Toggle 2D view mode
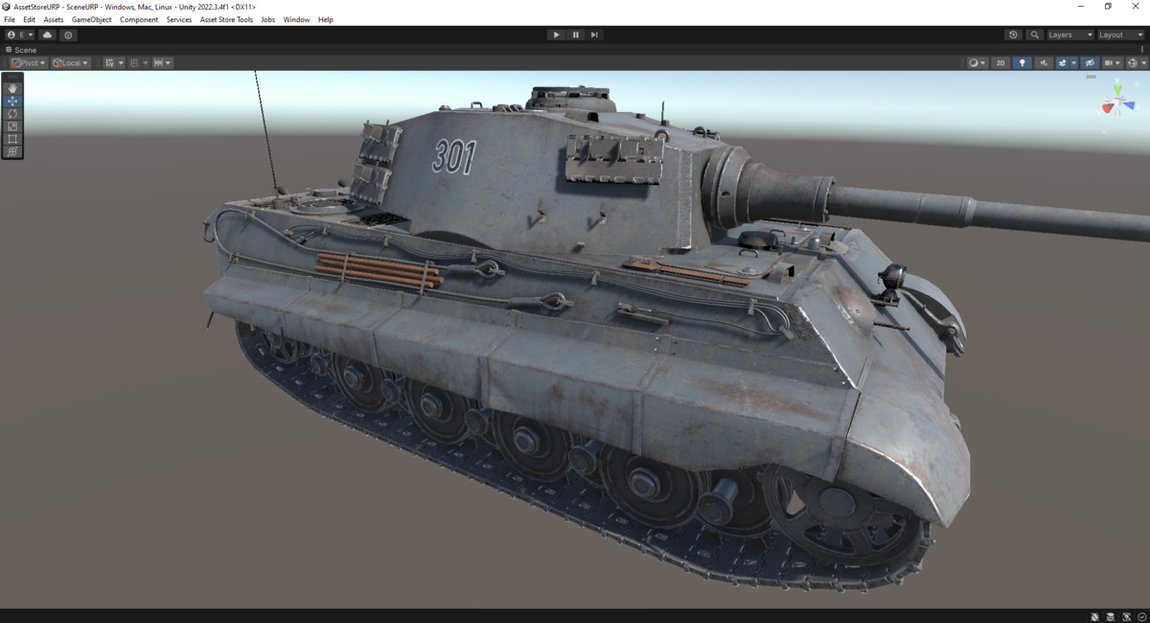The width and height of the screenshot is (1150, 623). pos(1000,62)
